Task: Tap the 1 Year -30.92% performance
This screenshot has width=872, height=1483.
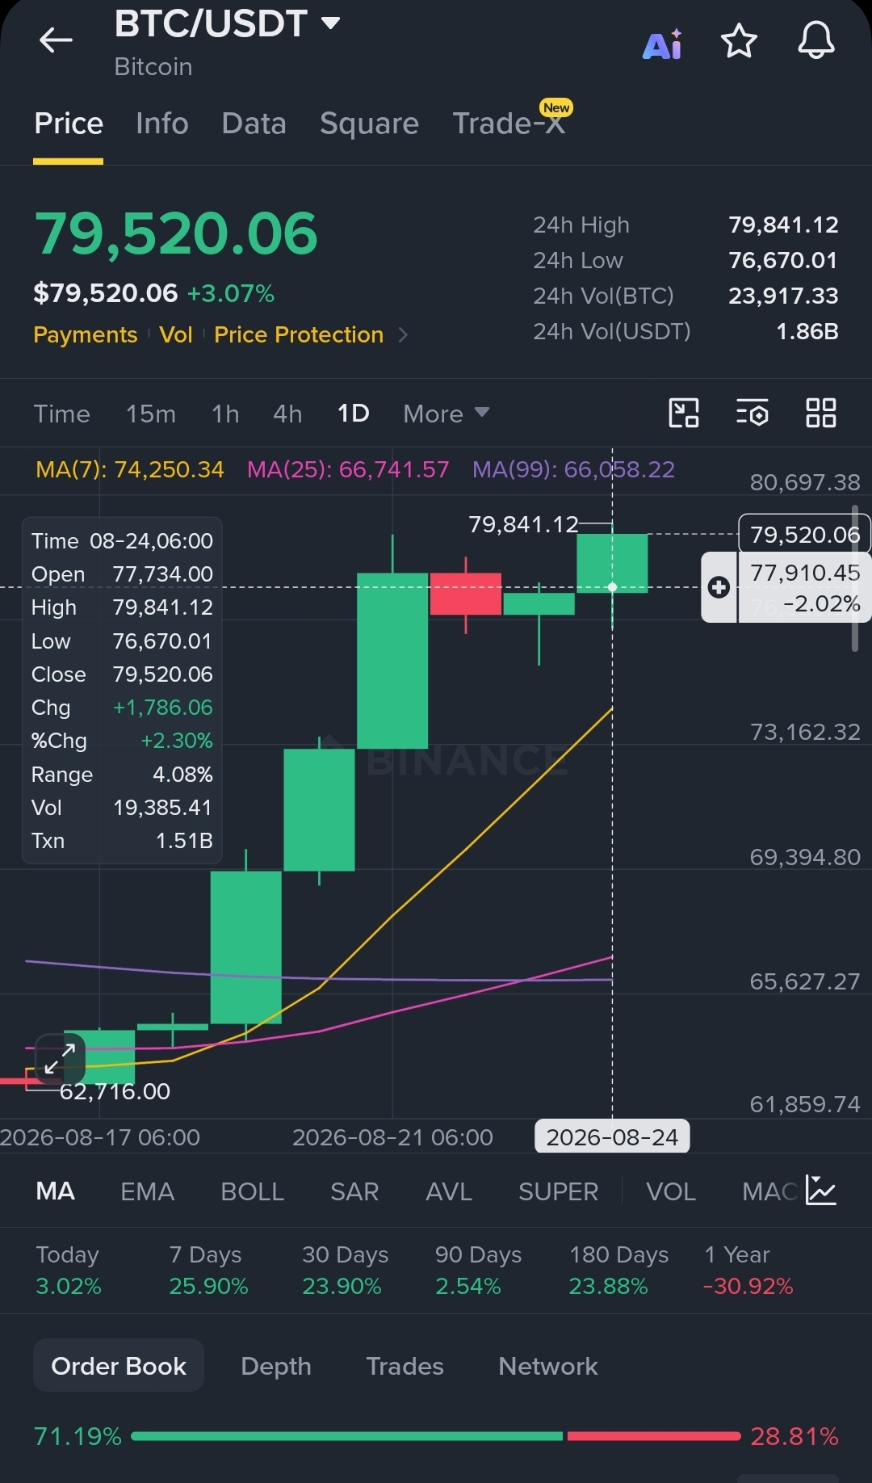Action: [x=748, y=1270]
